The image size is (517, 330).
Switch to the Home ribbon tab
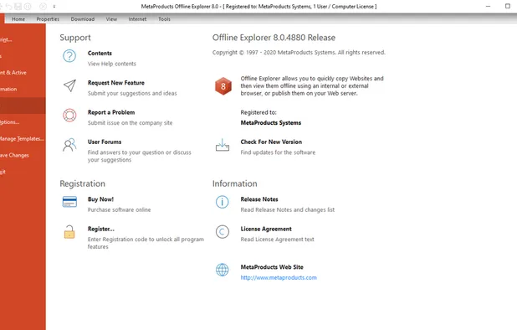18,19
